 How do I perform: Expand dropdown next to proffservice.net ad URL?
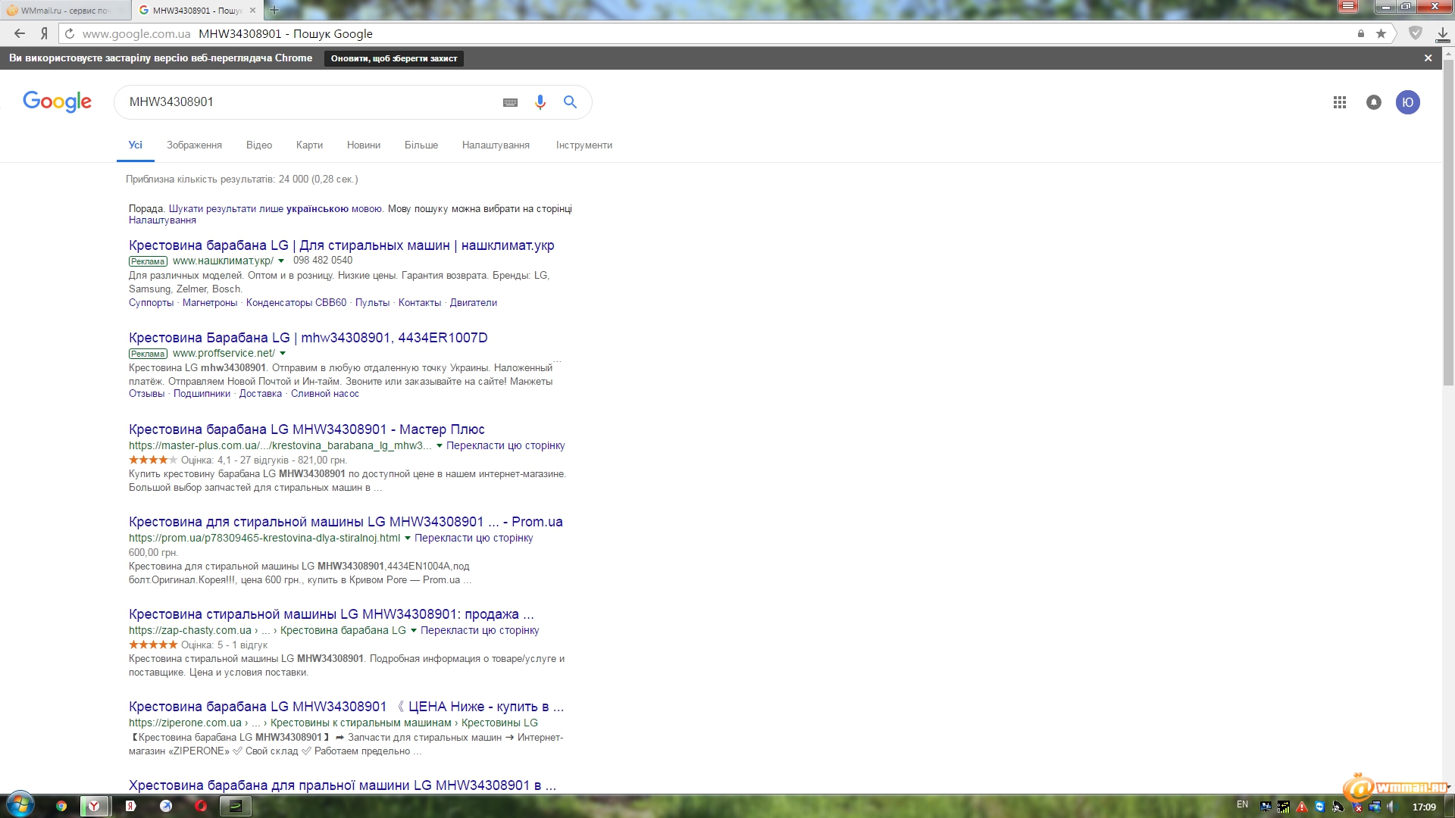(283, 353)
